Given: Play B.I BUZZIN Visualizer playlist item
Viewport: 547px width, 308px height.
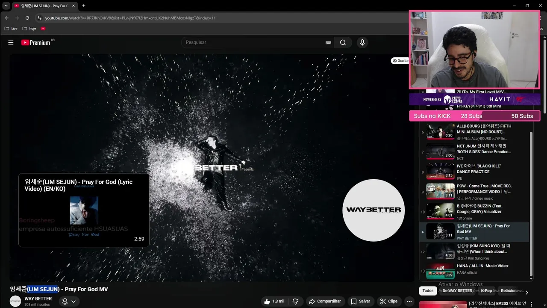Looking at the screenshot, I should point(474,212).
